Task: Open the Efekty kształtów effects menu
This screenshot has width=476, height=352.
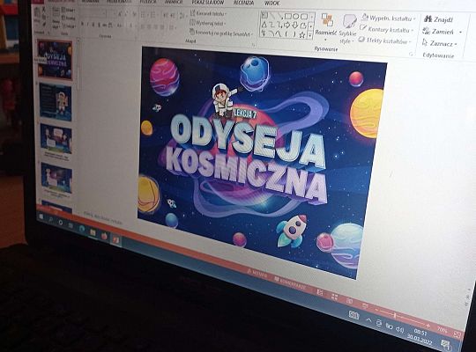Action: pyautogui.click(x=384, y=40)
